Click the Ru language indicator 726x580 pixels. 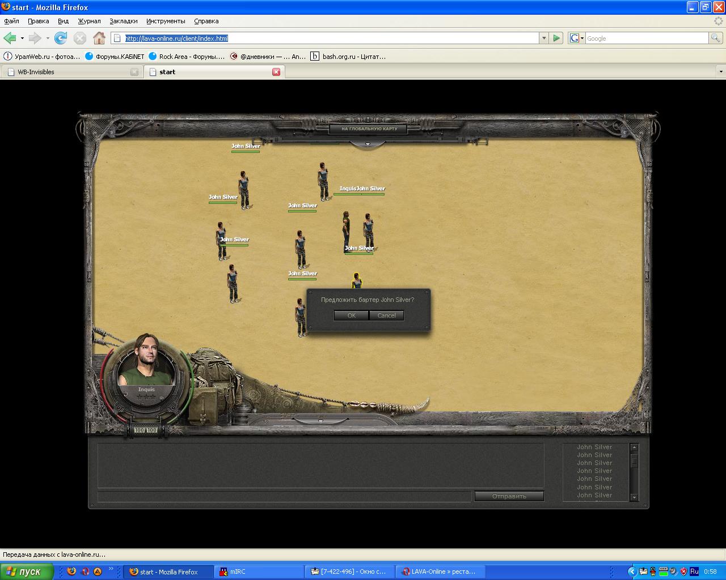point(694,572)
